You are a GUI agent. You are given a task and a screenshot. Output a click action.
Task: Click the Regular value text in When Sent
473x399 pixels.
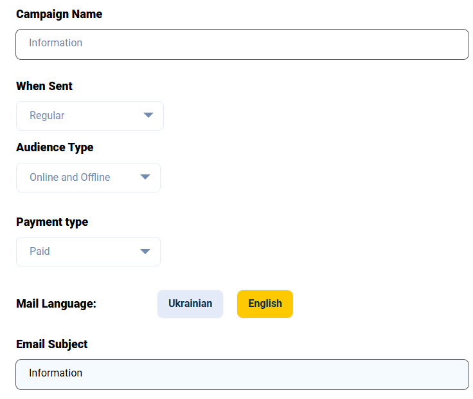pyautogui.click(x=47, y=116)
